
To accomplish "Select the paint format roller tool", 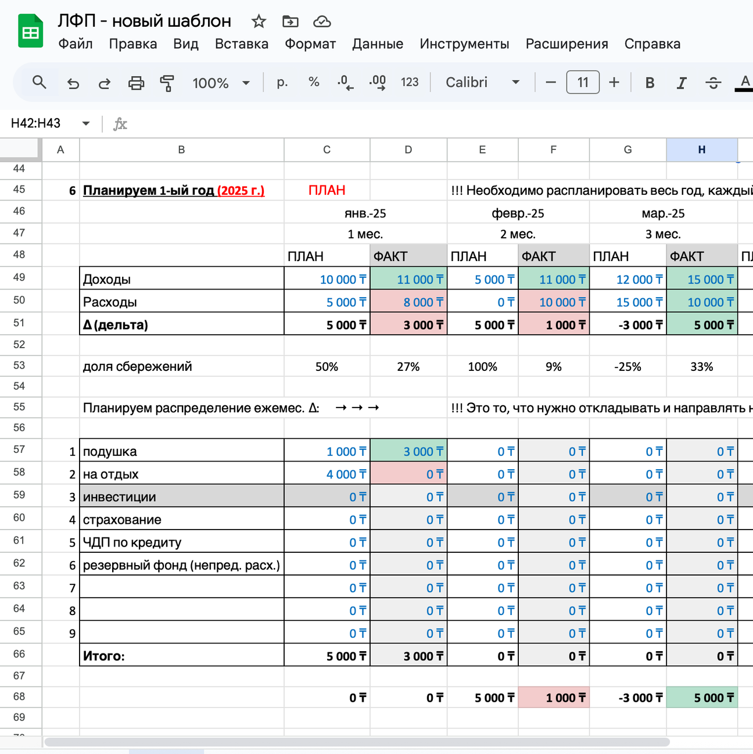I will click(167, 83).
